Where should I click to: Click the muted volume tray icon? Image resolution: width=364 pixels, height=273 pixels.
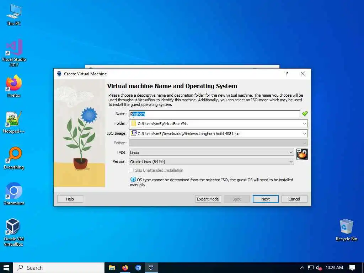(x=319, y=268)
